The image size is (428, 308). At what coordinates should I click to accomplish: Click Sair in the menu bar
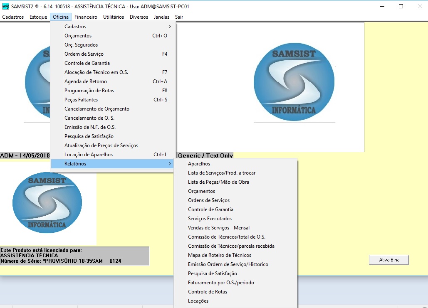pyautogui.click(x=179, y=17)
